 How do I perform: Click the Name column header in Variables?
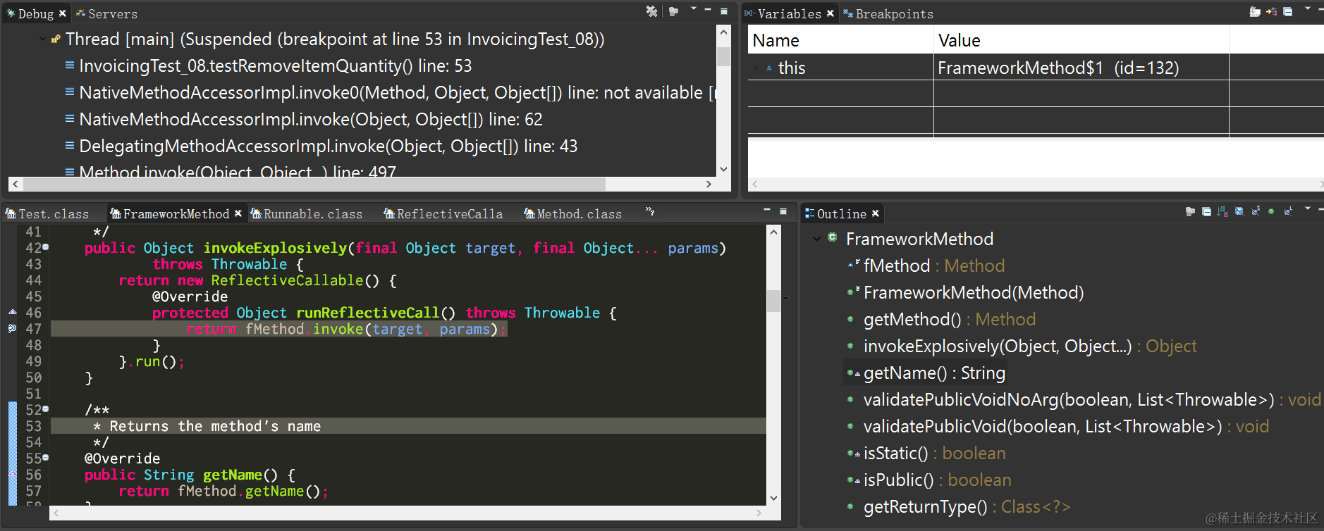click(840, 41)
